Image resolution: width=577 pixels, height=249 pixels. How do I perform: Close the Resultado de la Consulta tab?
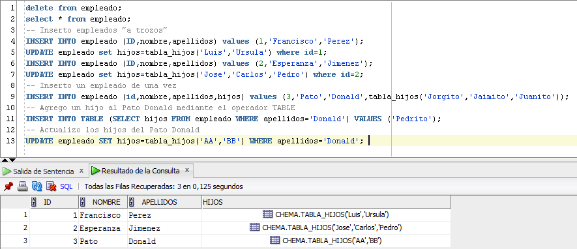tap(187, 170)
